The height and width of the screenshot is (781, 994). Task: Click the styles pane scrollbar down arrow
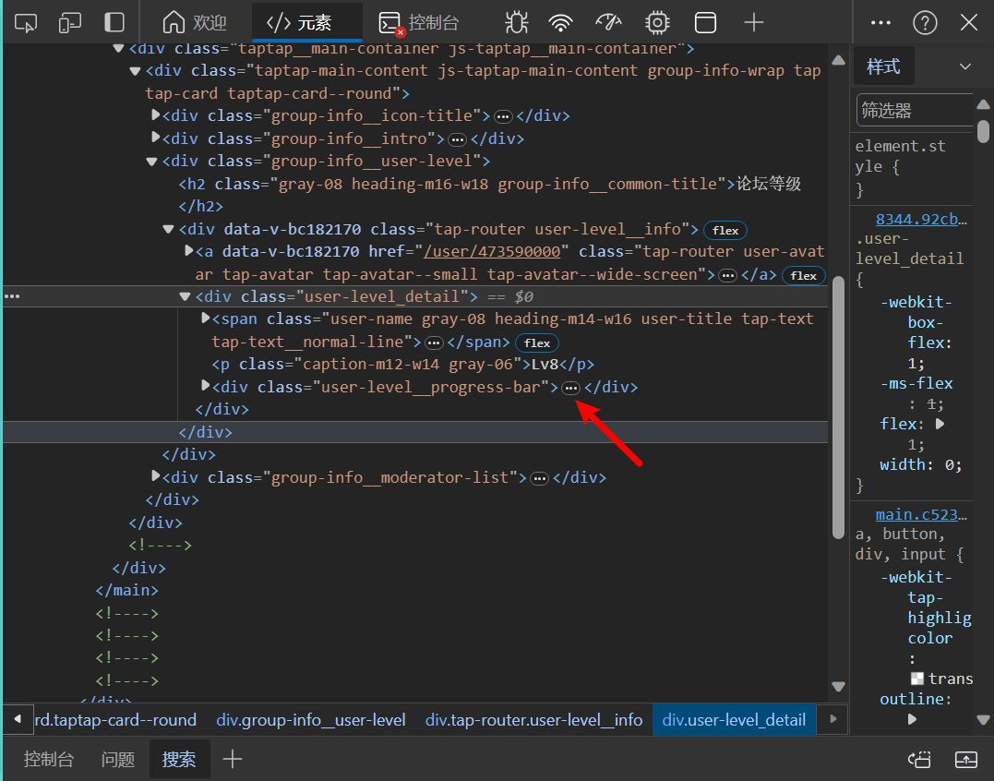(983, 720)
